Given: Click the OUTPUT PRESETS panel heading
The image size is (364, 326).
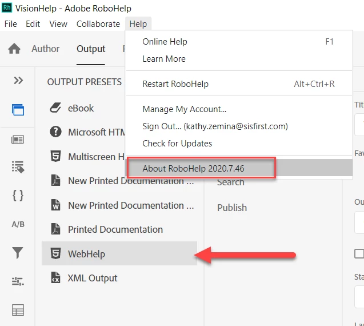Looking at the screenshot, I should tap(85, 82).
